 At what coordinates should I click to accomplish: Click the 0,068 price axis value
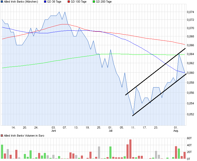191,36
